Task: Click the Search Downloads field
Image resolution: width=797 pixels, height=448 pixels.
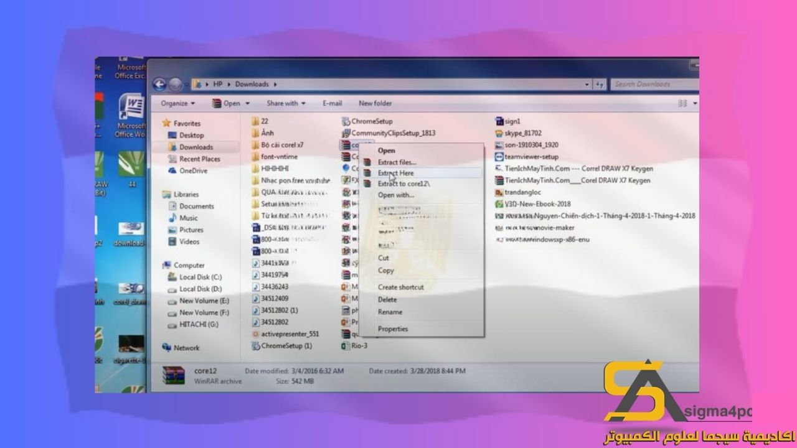Action: pyautogui.click(x=654, y=84)
